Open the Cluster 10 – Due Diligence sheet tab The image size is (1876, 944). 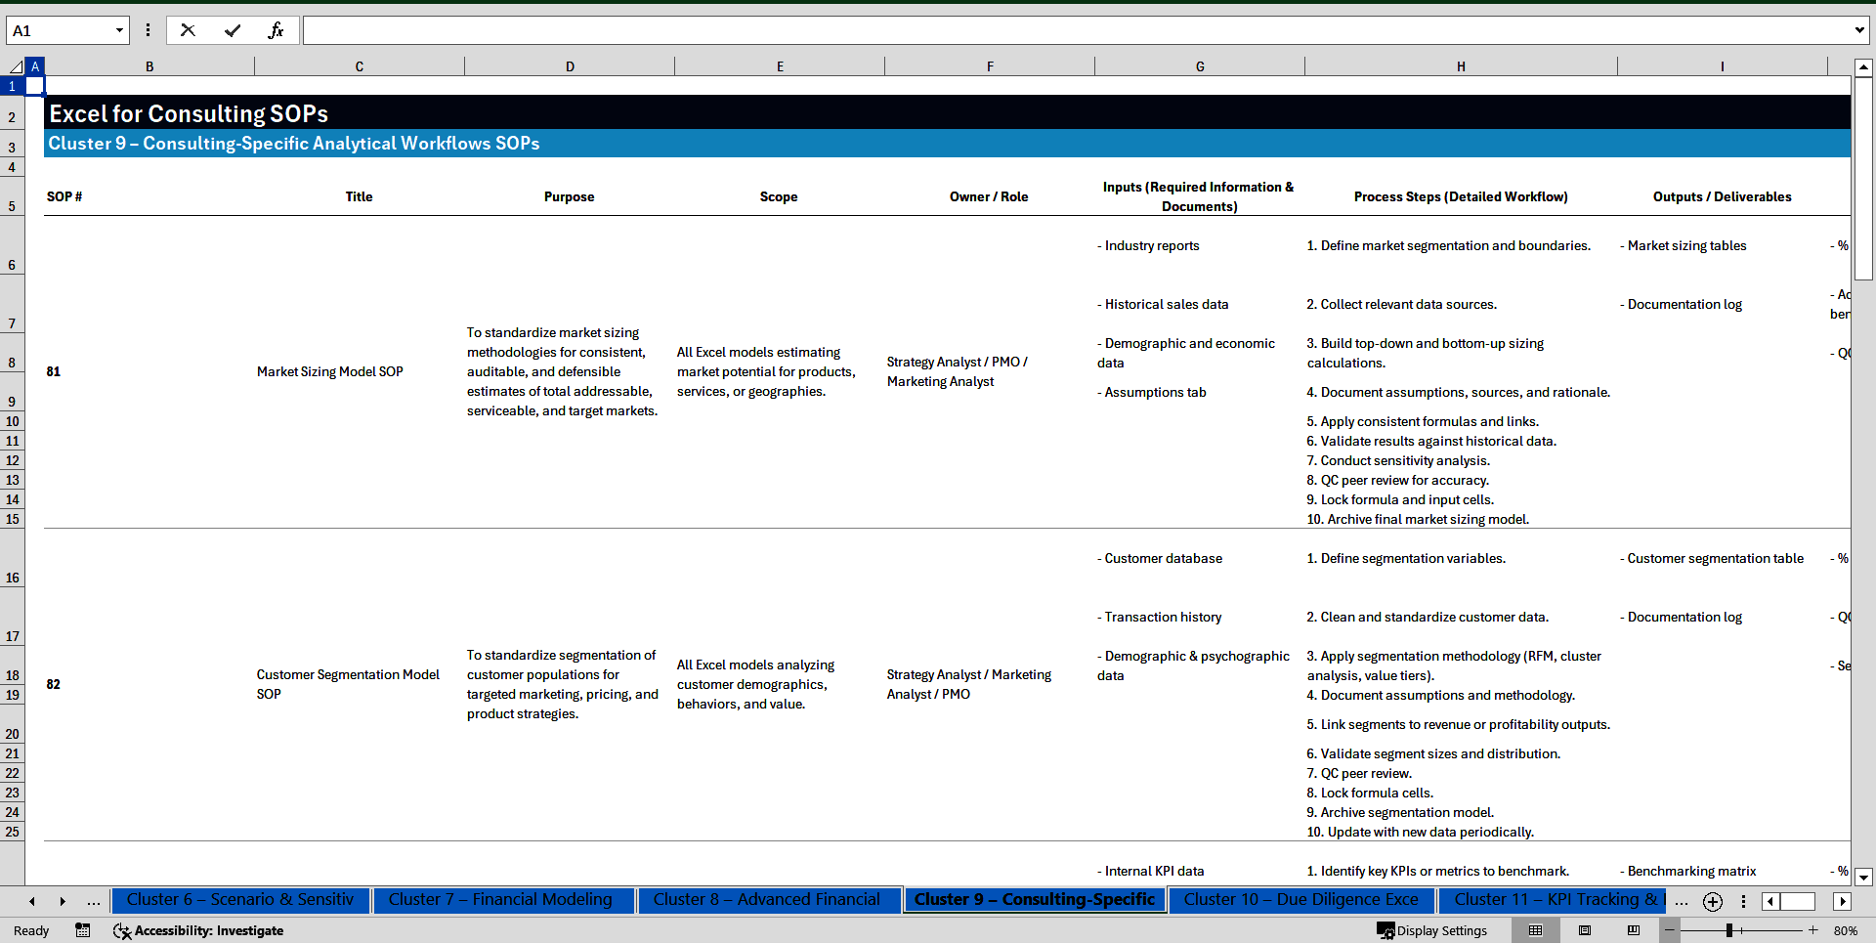pos(1301,900)
